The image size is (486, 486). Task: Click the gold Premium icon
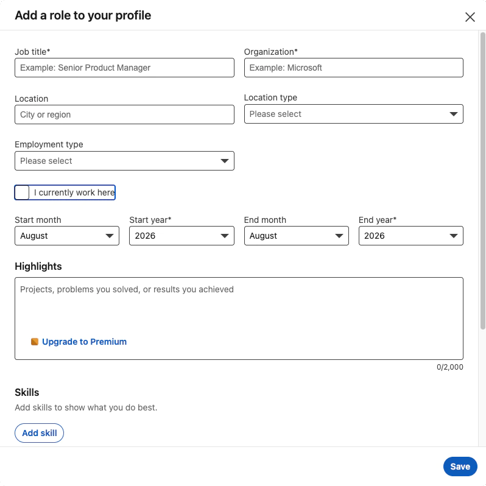click(x=35, y=342)
